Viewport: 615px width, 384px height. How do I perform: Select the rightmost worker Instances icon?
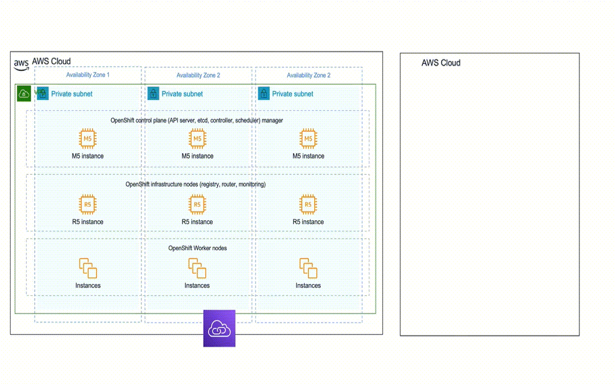(308, 268)
